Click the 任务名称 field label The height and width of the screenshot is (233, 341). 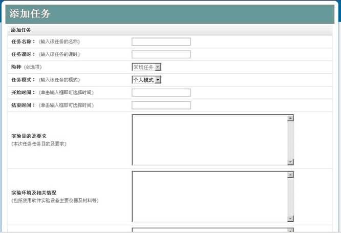23,42
